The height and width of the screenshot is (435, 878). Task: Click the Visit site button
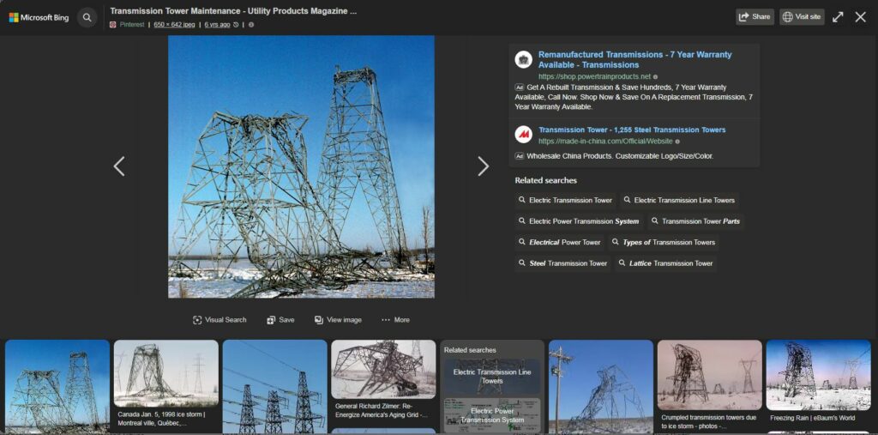coord(802,17)
